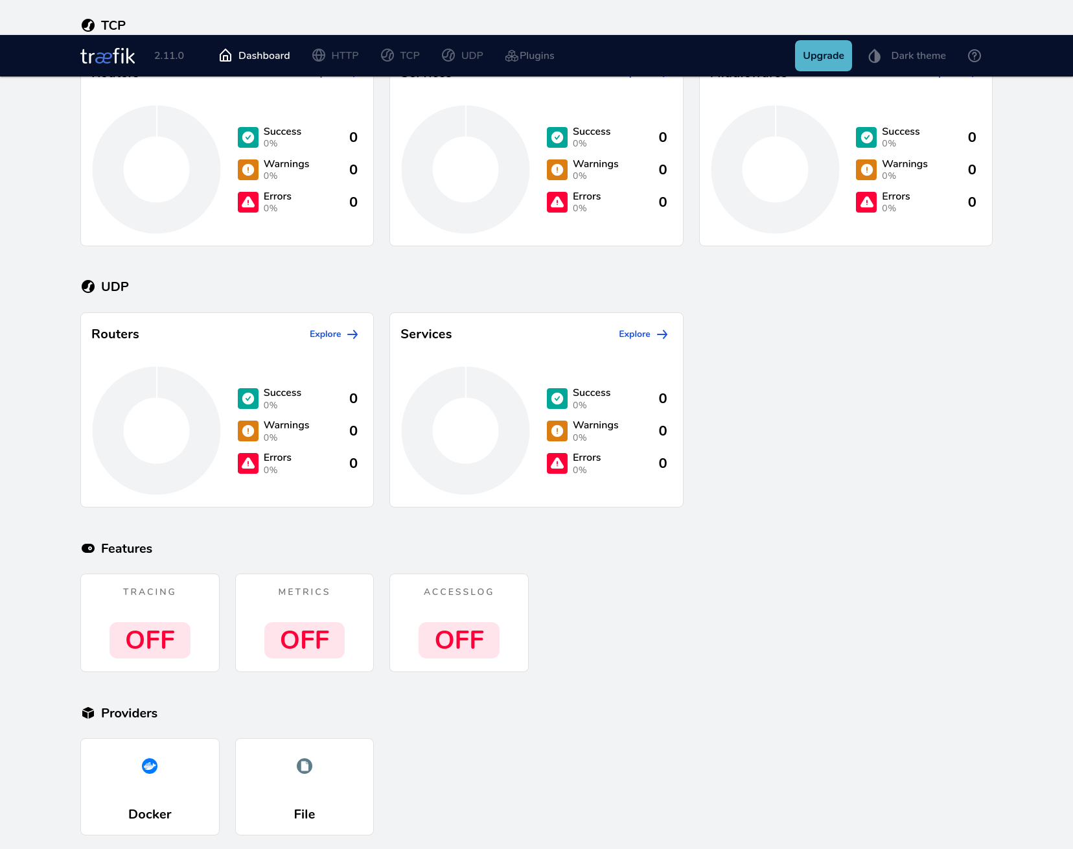Click the TCP Middlewares Success icon

tap(866, 137)
